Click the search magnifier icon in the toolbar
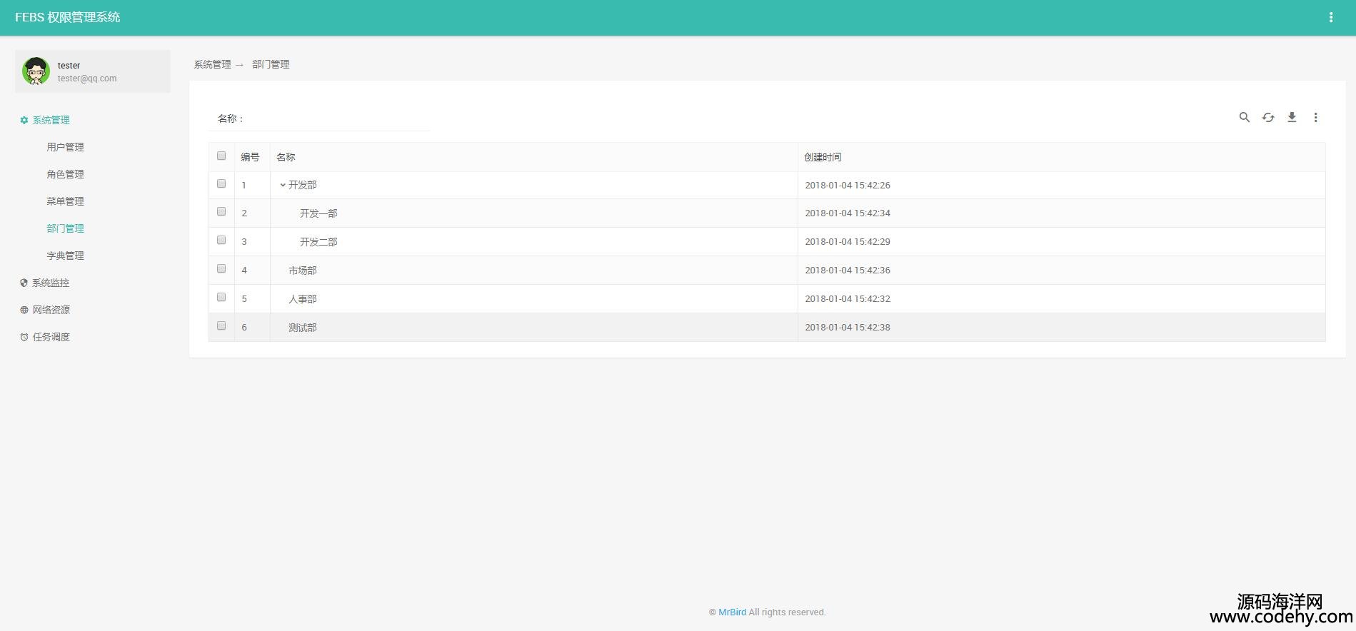This screenshot has height=631, width=1356. point(1244,117)
